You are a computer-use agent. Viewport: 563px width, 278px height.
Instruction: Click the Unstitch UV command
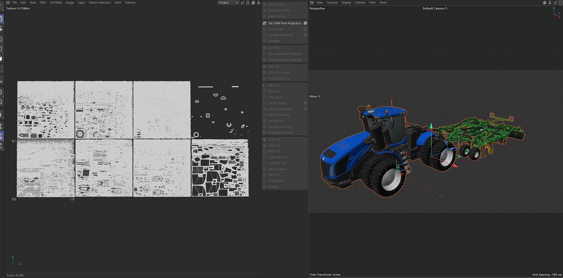(x=285, y=121)
